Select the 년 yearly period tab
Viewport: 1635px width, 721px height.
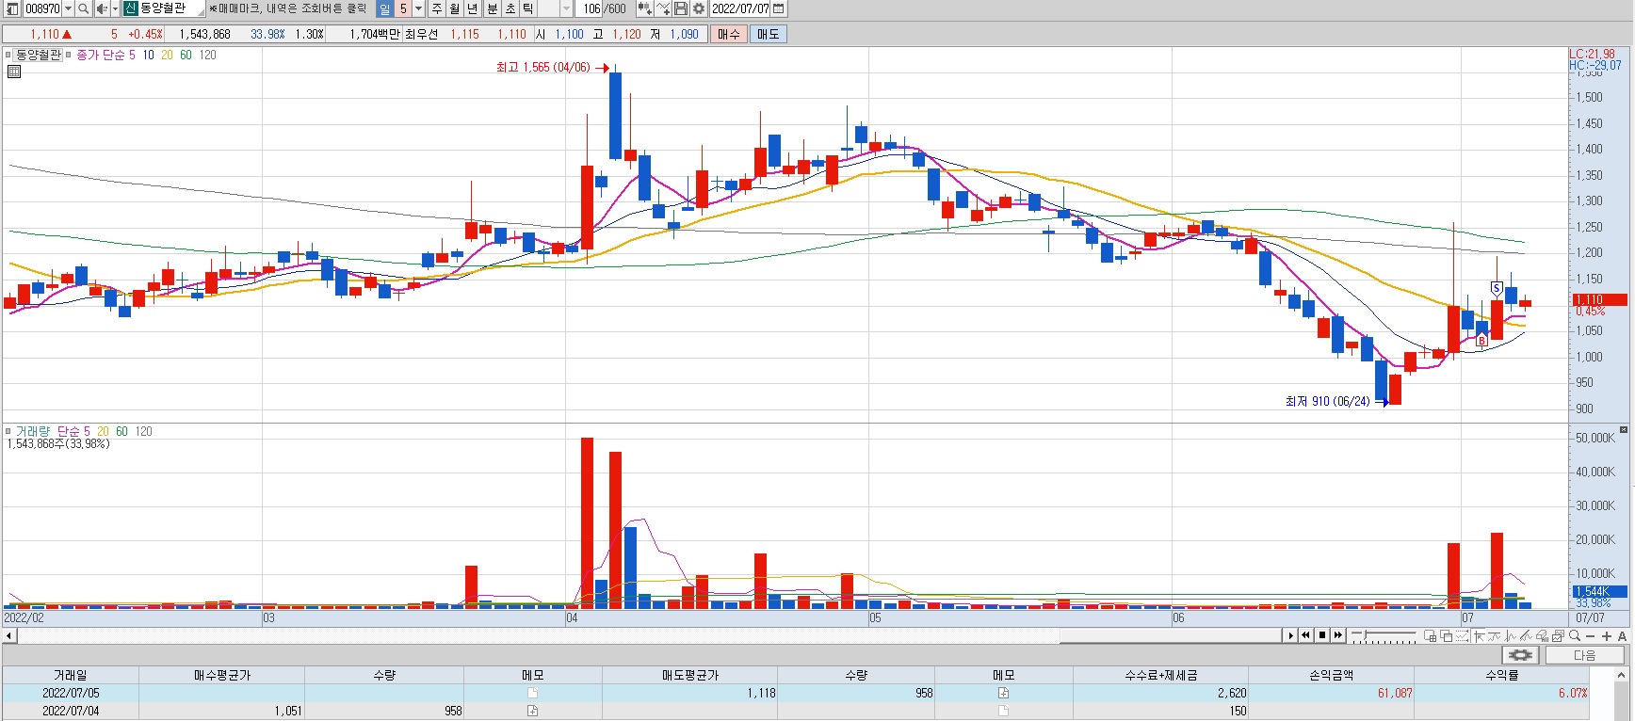click(473, 8)
